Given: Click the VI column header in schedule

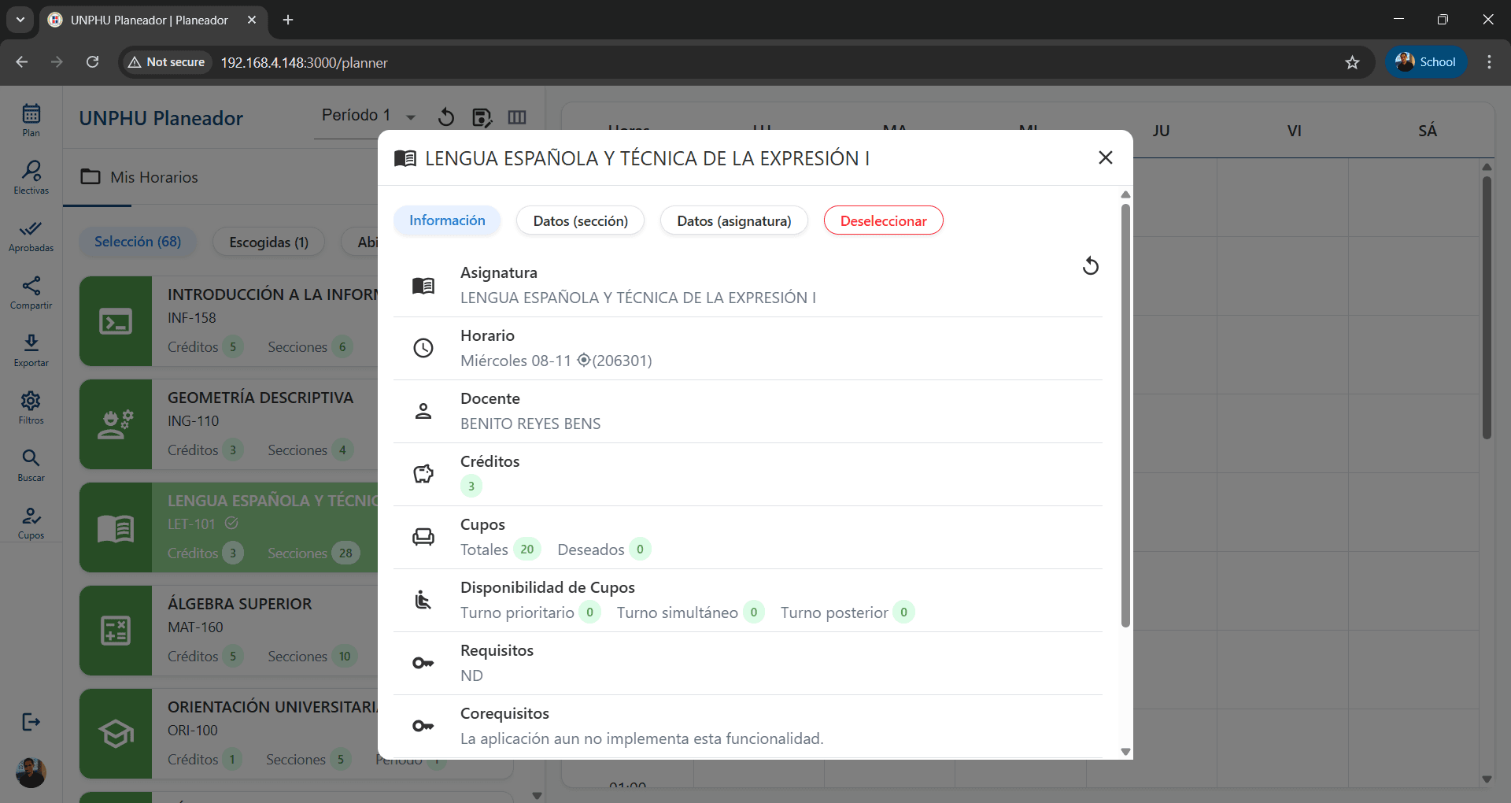Looking at the screenshot, I should 1294,131.
